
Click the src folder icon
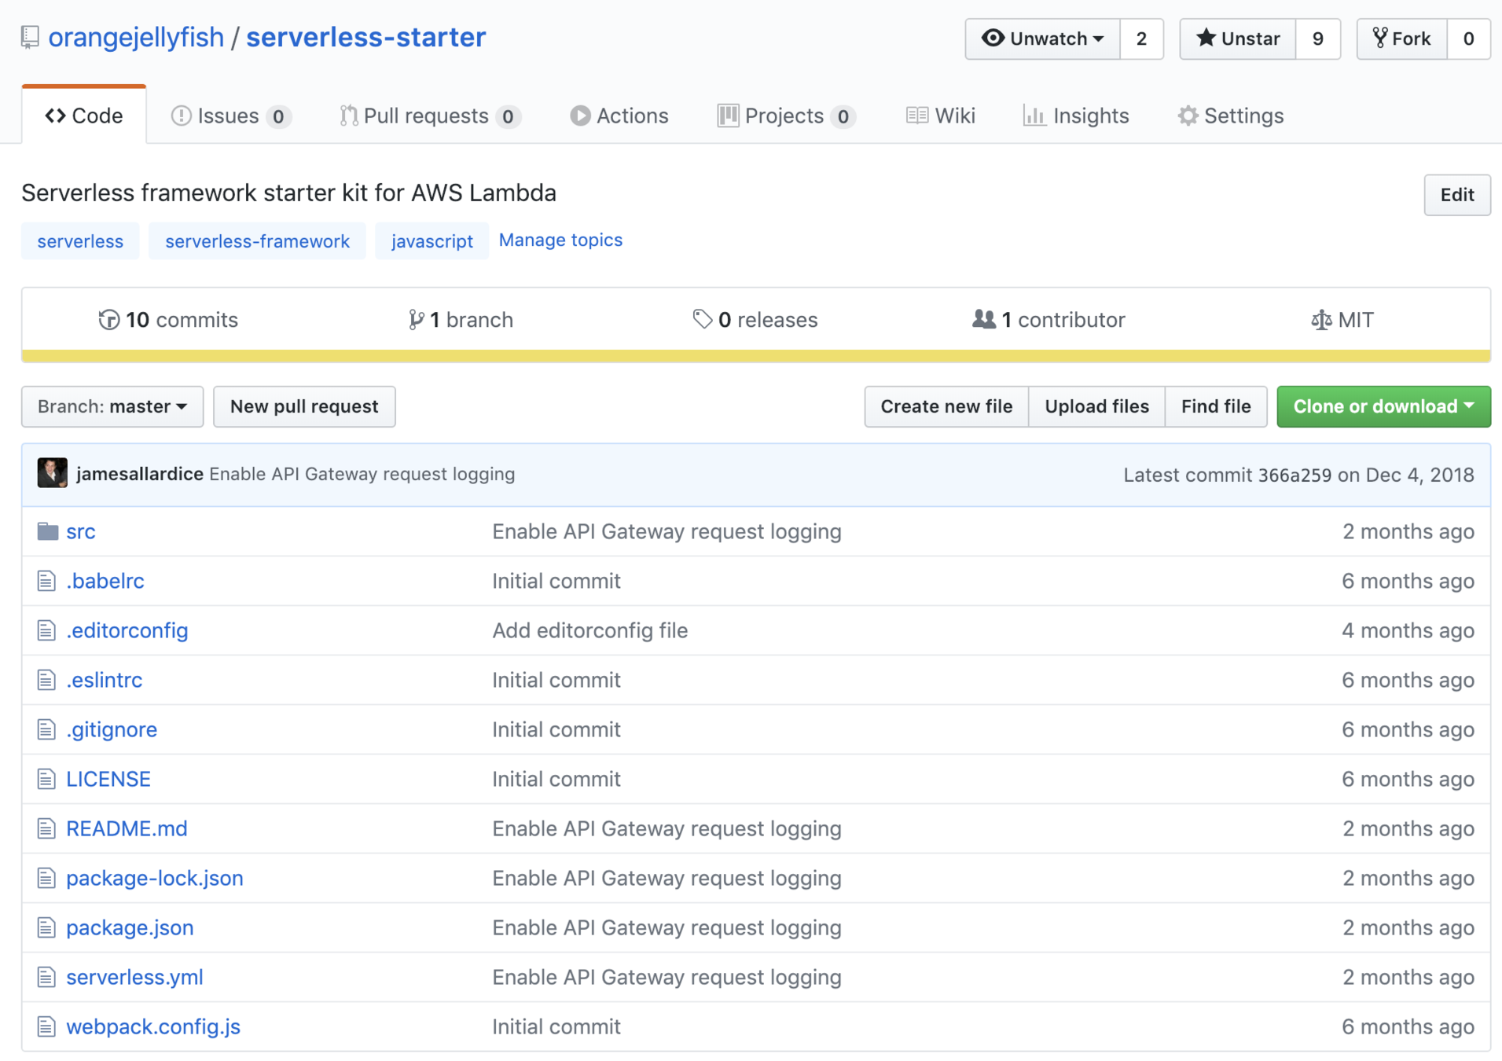coord(48,532)
